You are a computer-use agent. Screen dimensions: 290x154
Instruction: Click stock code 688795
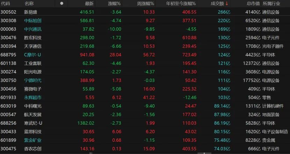[x=8, y=55]
